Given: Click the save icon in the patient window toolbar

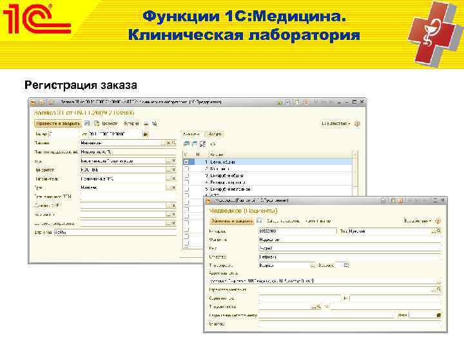Looking at the screenshot, I should pyautogui.click(x=260, y=221).
